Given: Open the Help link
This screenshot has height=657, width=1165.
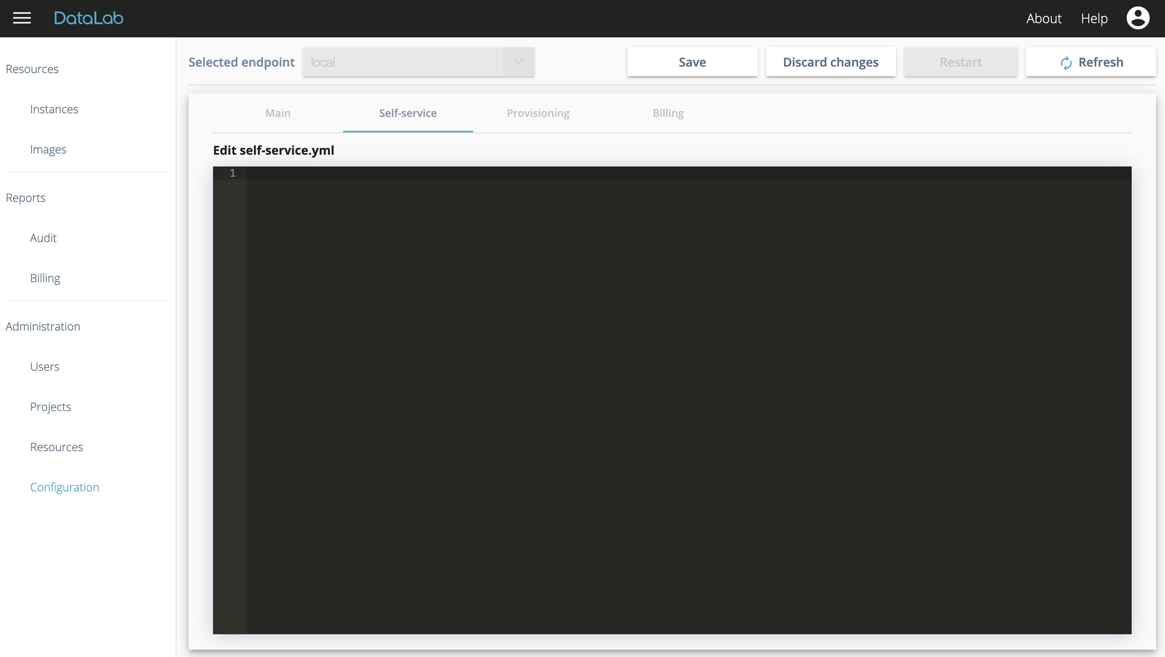Looking at the screenshot, I should tap(1094, 19).
